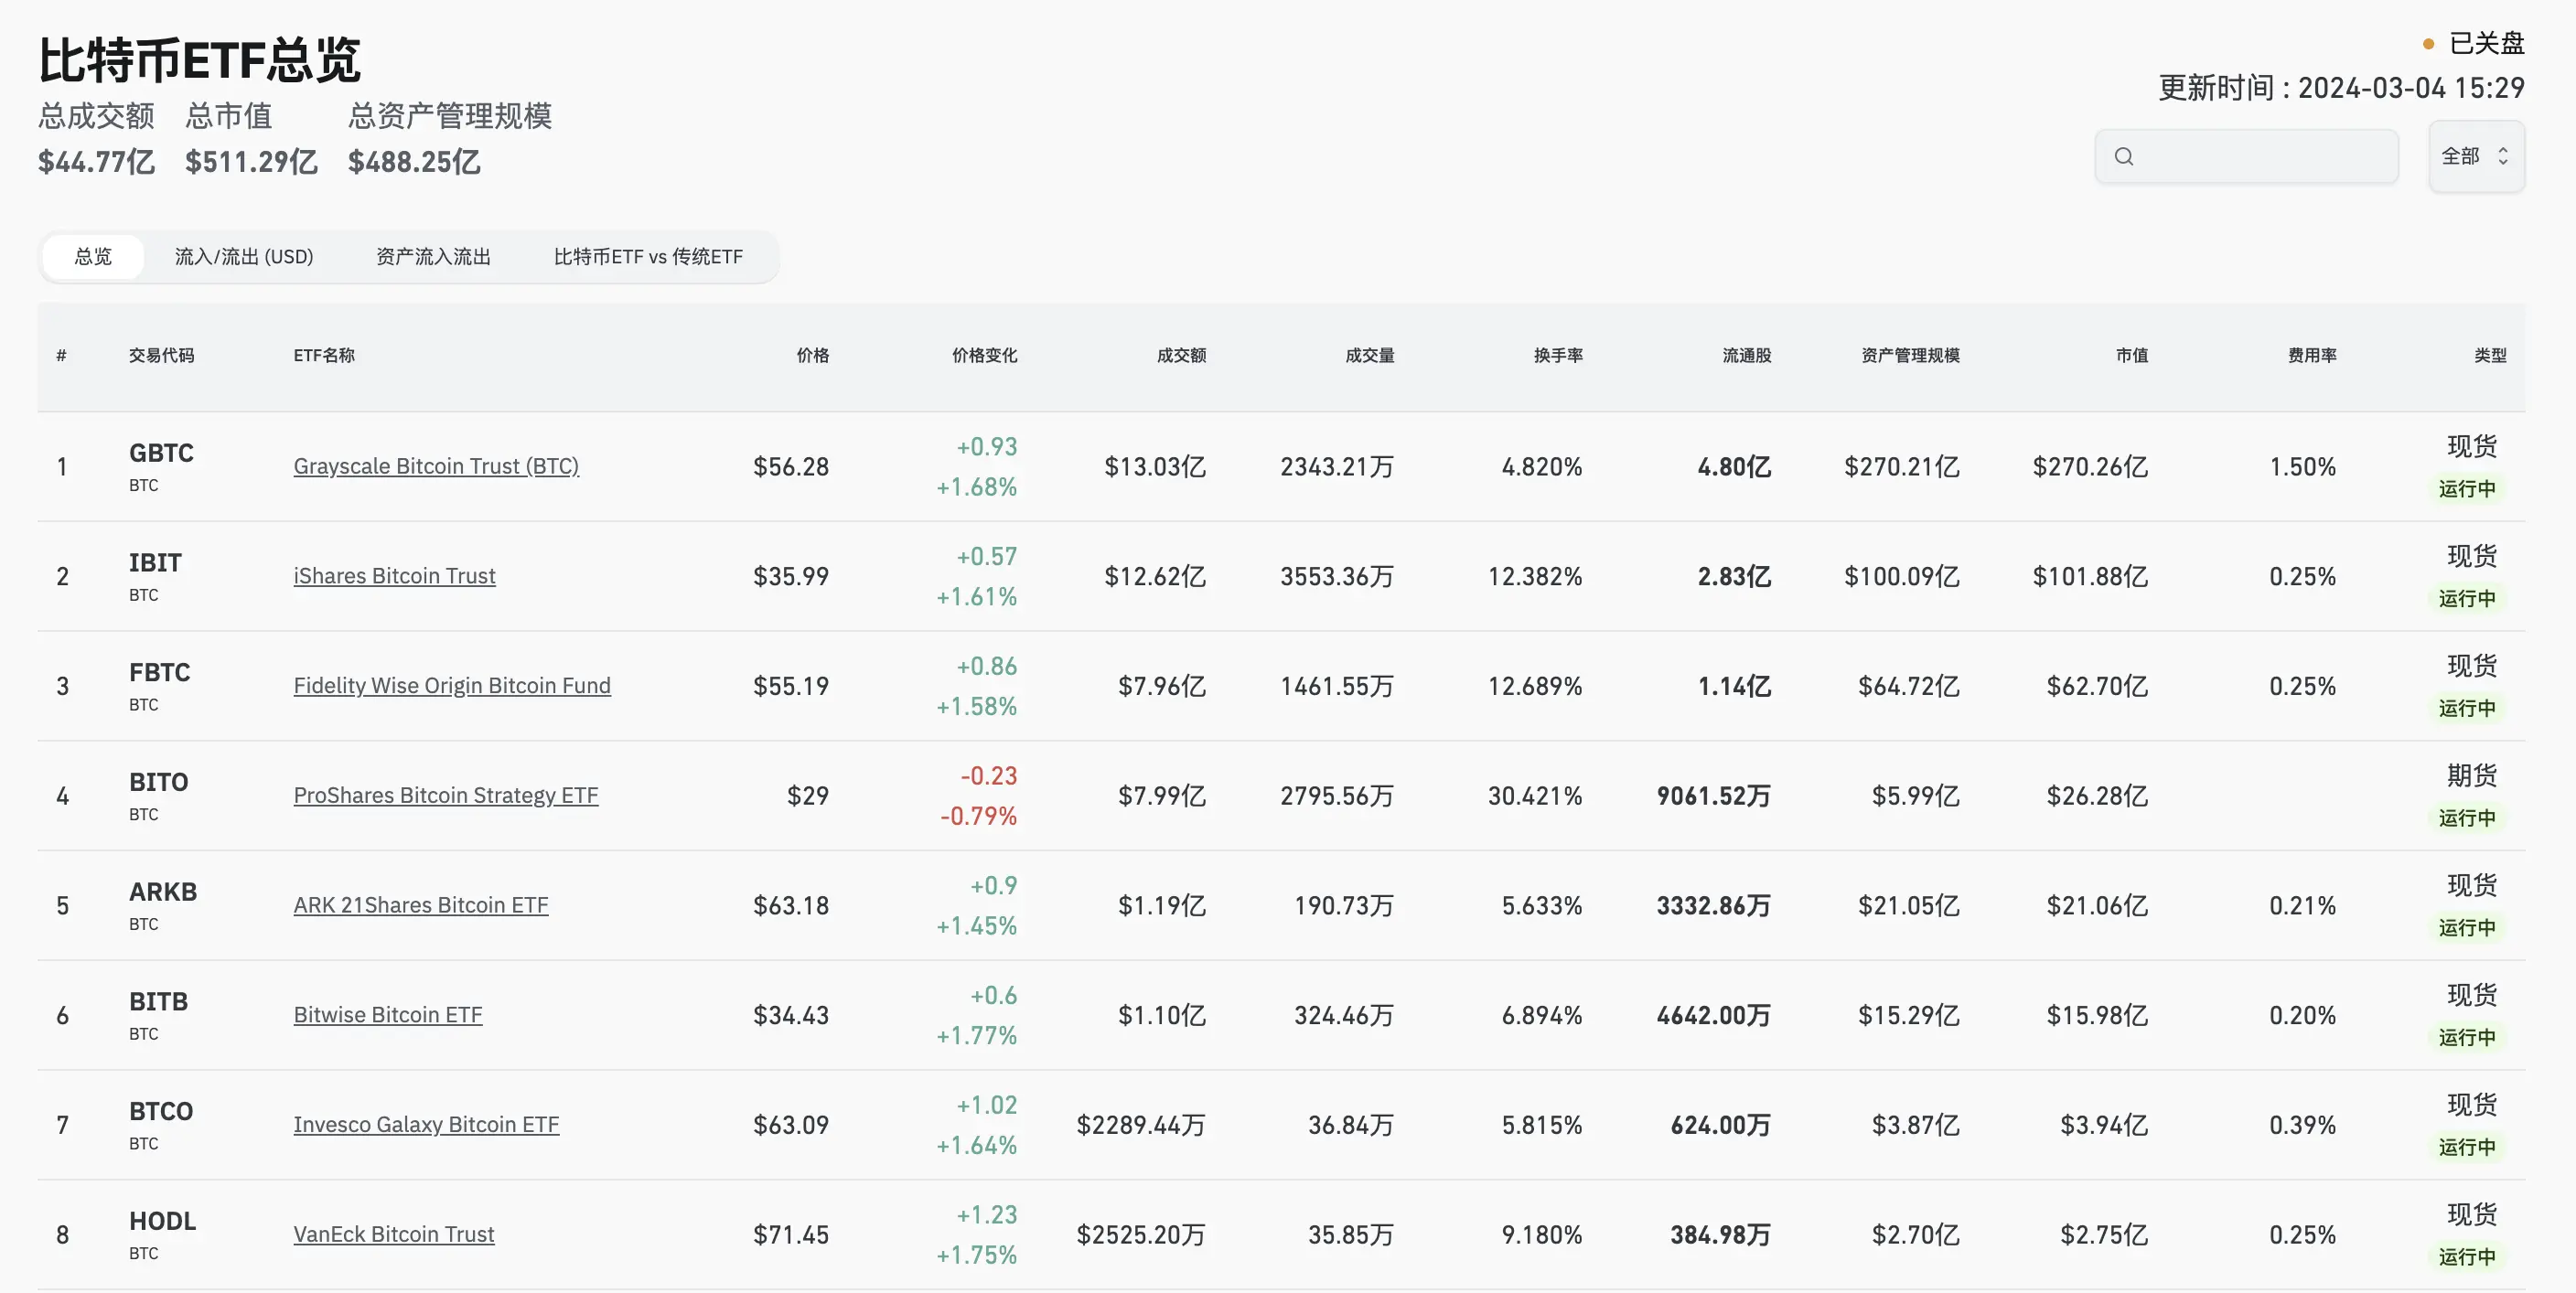Image resolution: width=2576 pixels, height=1293 pixels.
Task: Sort by 费用率 column header
Action: coord(2312,356)
